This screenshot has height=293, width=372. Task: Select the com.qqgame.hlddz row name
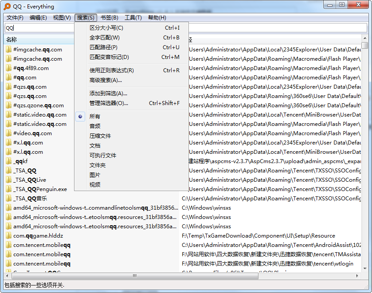point(38,235)
